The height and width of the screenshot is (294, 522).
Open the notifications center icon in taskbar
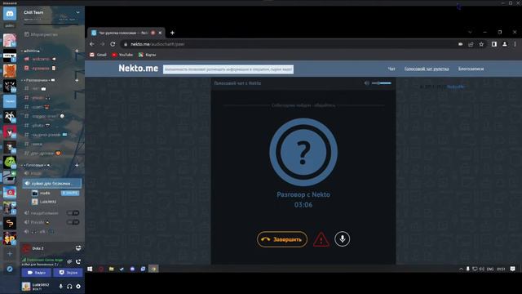tap(513, 269)
